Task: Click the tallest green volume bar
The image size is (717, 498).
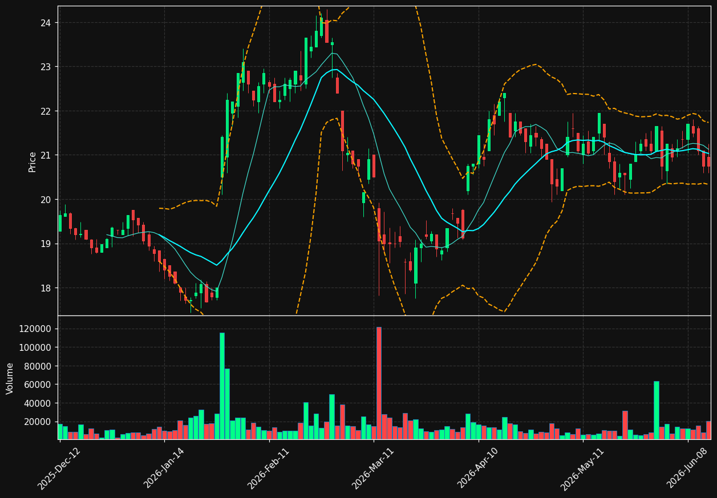Action: click(x=222, y=386)
